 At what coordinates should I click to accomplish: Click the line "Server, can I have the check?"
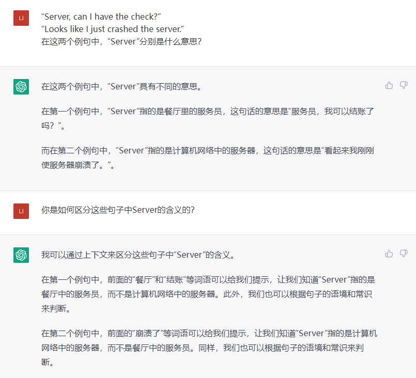[x=102, y=17]
